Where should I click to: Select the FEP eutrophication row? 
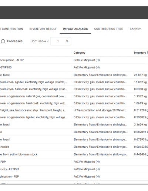point(74,177)
